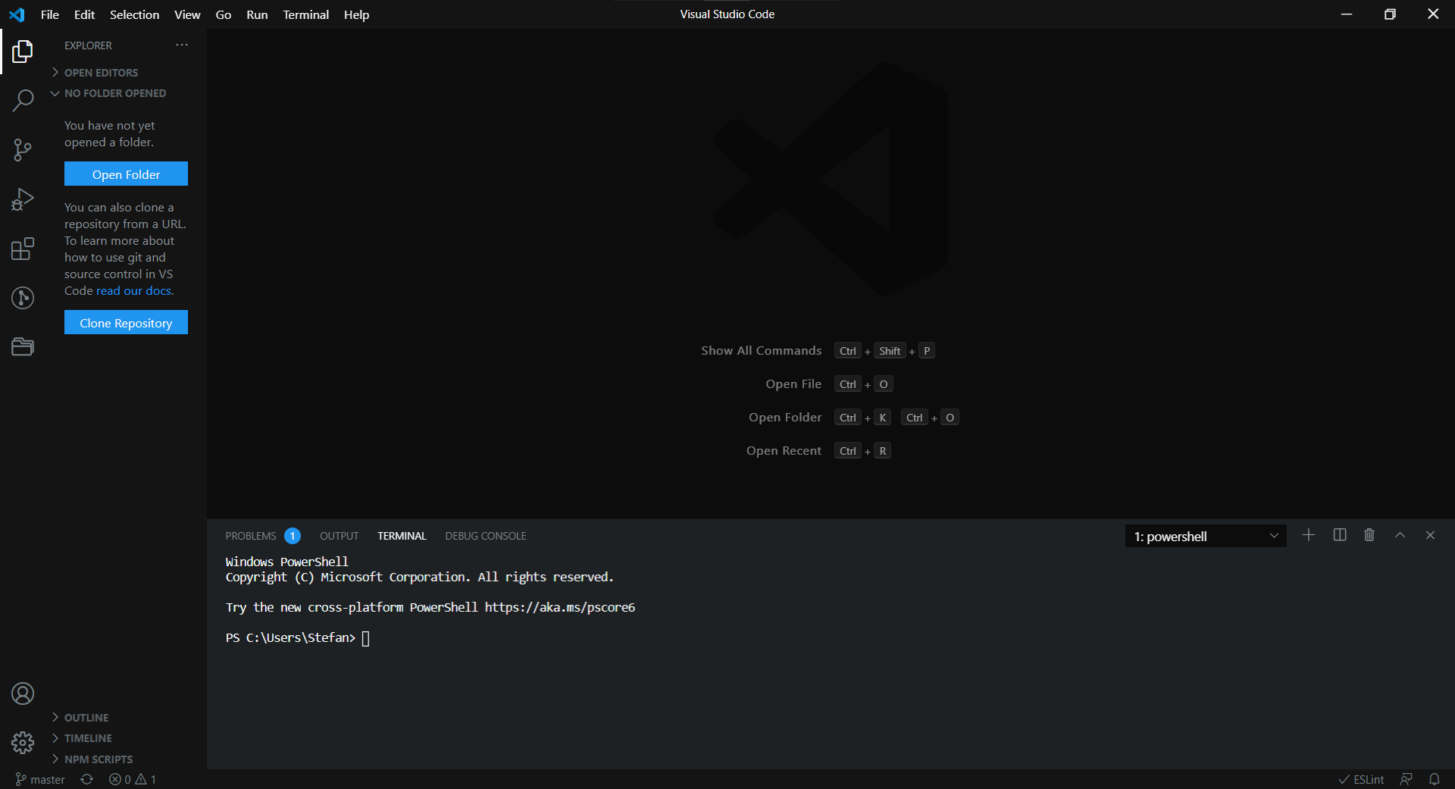Open the Edit menu
Viewport: 1455px width, 789px height.
(x=85, y=14)
